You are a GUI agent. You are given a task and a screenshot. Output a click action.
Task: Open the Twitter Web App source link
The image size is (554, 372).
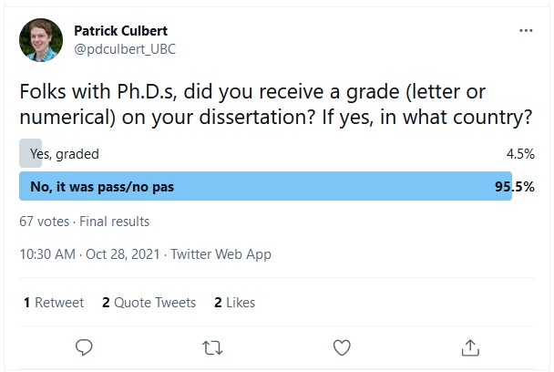coord(221,254)
